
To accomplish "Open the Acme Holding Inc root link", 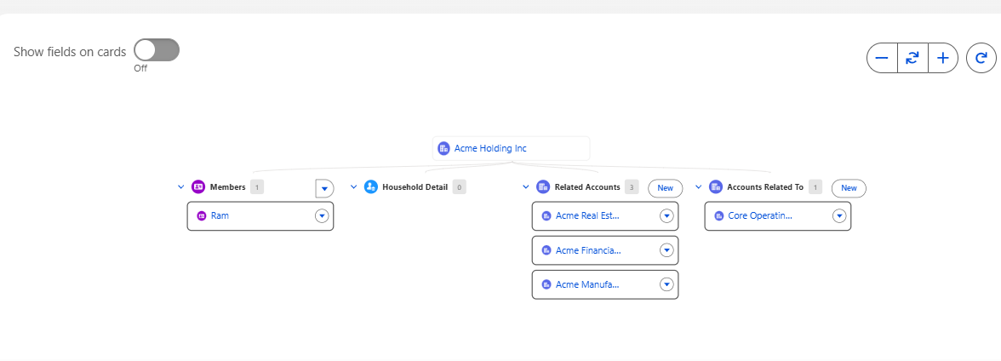I will click(x=490, y=148).
